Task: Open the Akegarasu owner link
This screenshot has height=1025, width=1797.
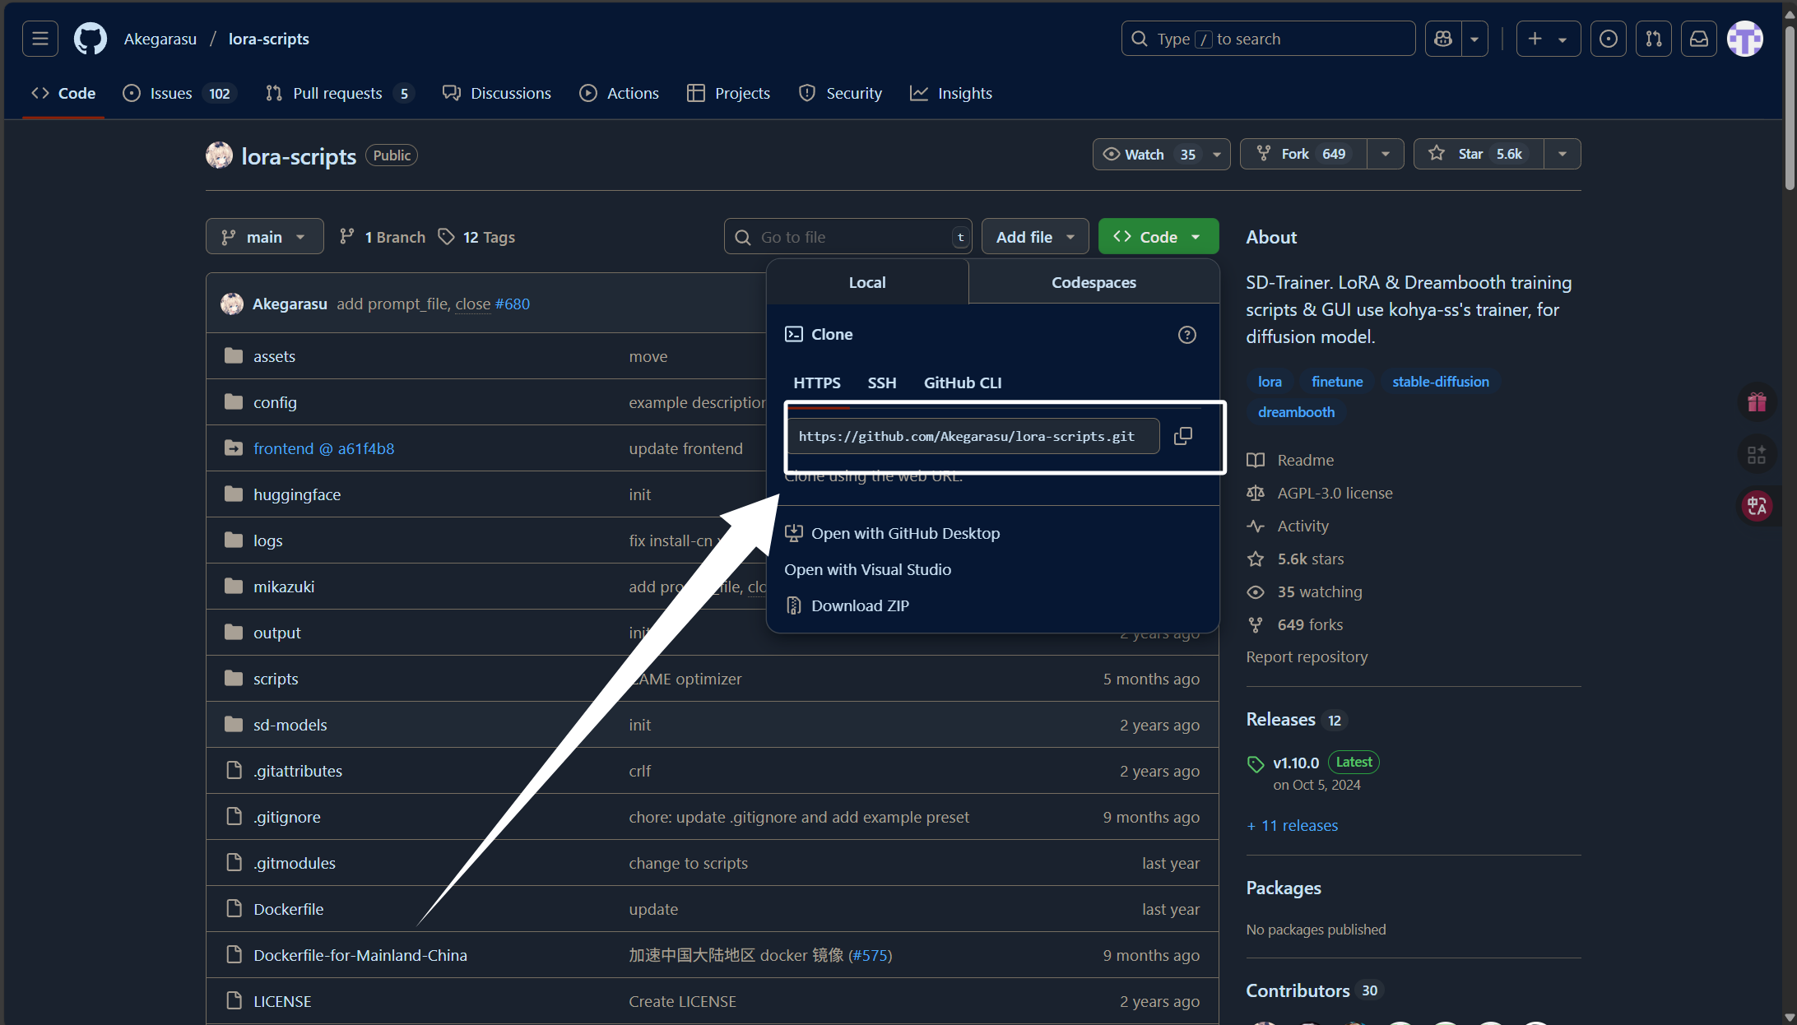Action: (x=160, y=39)
